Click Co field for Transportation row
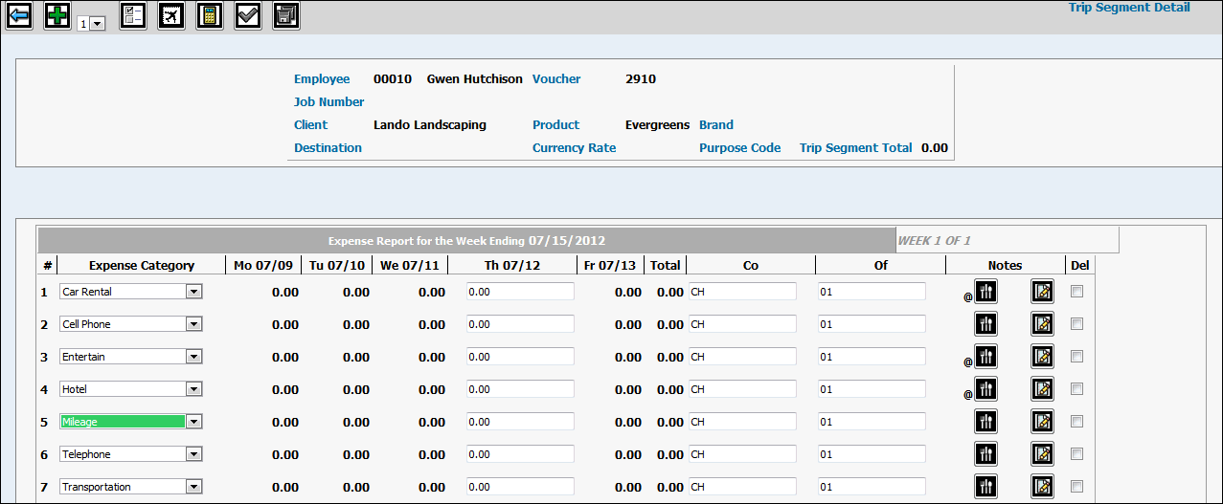The image size is (1223, 504). [x=742, y=487]
